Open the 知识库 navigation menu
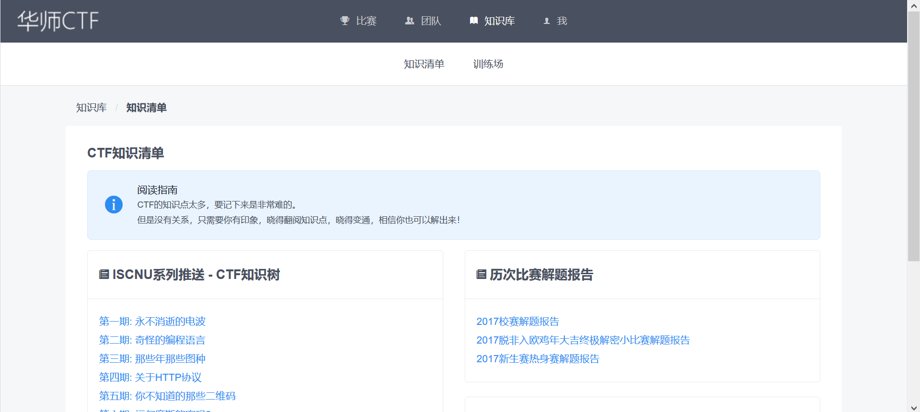Viewport: 920px width, 412px height. click(x=493, y=21)
